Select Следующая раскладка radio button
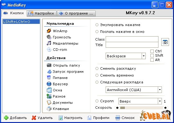174x123 pixels. tap(97, 82)
